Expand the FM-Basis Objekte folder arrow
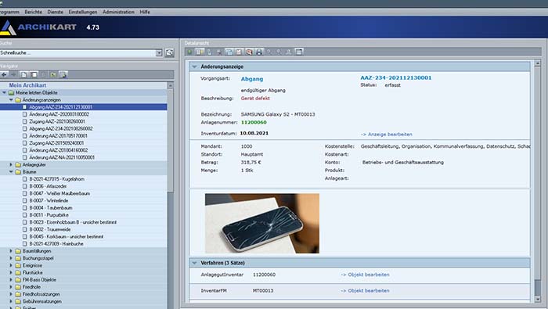The width and height of the screenshot is (548, 309). coord(11,280)
